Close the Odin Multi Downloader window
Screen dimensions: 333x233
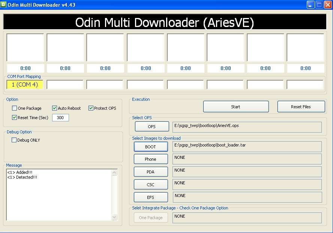[328, 4]
